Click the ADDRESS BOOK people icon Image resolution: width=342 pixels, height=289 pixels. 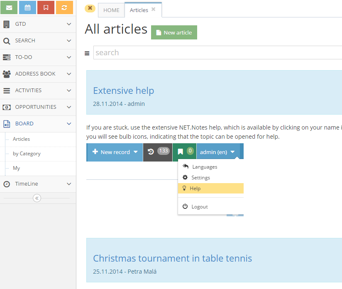click(7, 74)
